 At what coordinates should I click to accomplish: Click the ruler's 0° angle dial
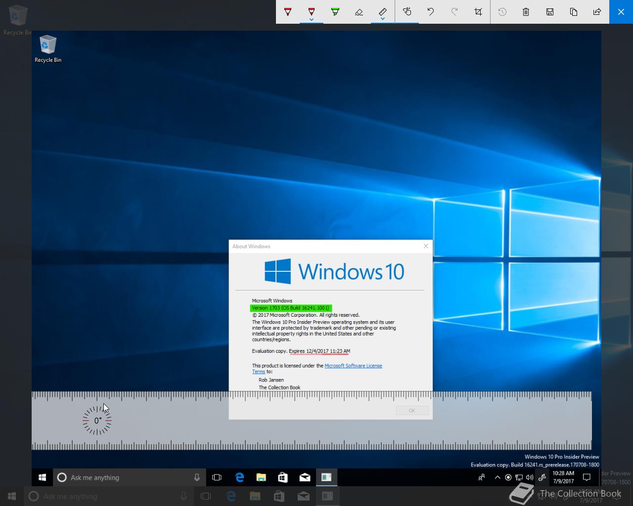tap(97, 421)
